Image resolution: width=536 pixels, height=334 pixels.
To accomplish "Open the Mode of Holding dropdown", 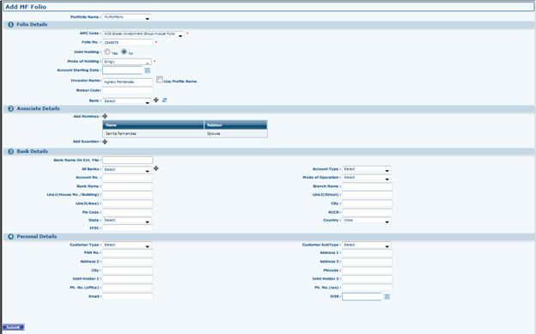I will coord(127,62).
